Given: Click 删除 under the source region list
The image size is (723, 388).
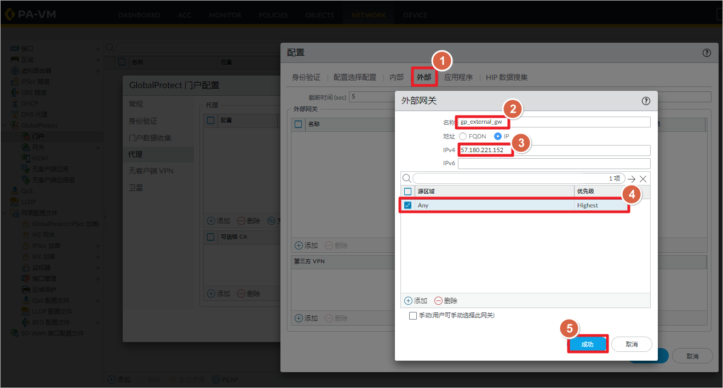Looking at the screenshot, I should [446, 301].
